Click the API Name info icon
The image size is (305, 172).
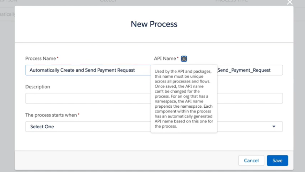pyautogui.click(x=184, y=59)
